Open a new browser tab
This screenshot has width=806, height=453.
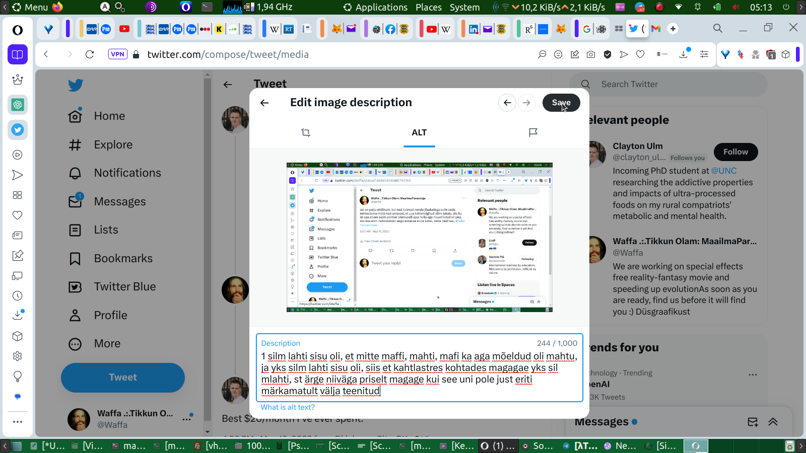(x=673, y=29)
